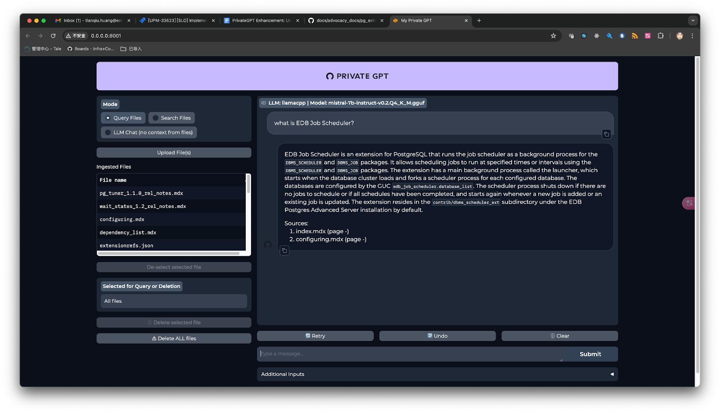
Task: Click the RSS feed extension icon
Action: point(634,36)
